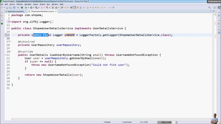
Task: Click the green Boot Dashboard icon in the left trim bar
Action: [x=2, y=24]
